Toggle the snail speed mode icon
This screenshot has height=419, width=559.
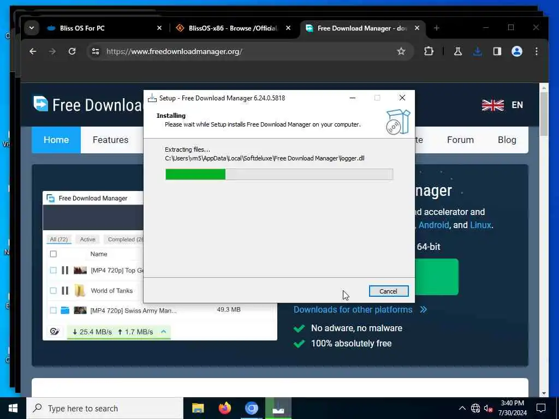click(55, 332)
